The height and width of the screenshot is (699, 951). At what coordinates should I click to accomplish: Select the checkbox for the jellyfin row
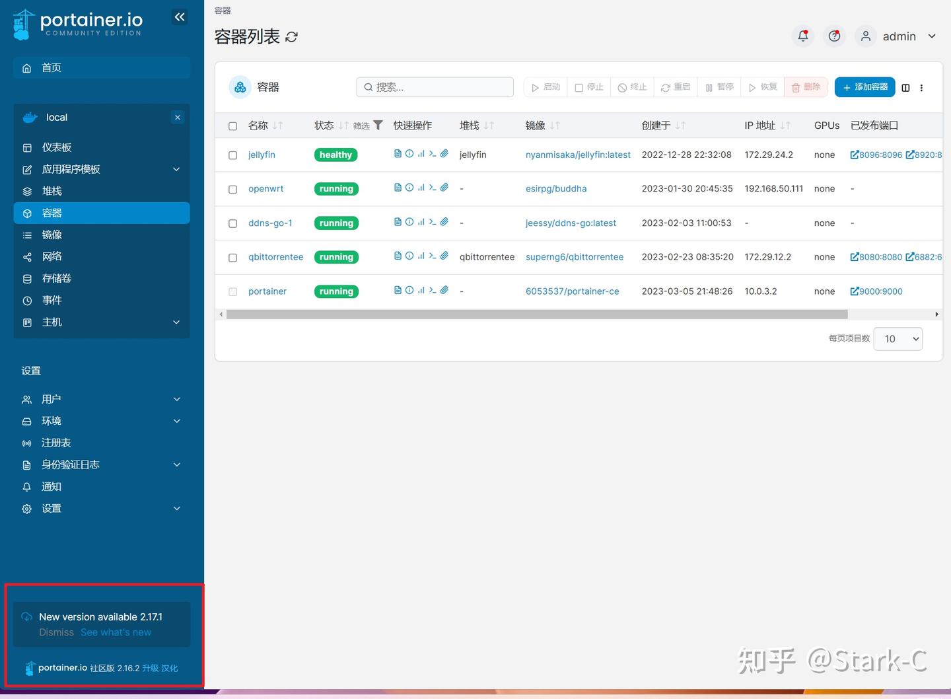coord(232,155)
